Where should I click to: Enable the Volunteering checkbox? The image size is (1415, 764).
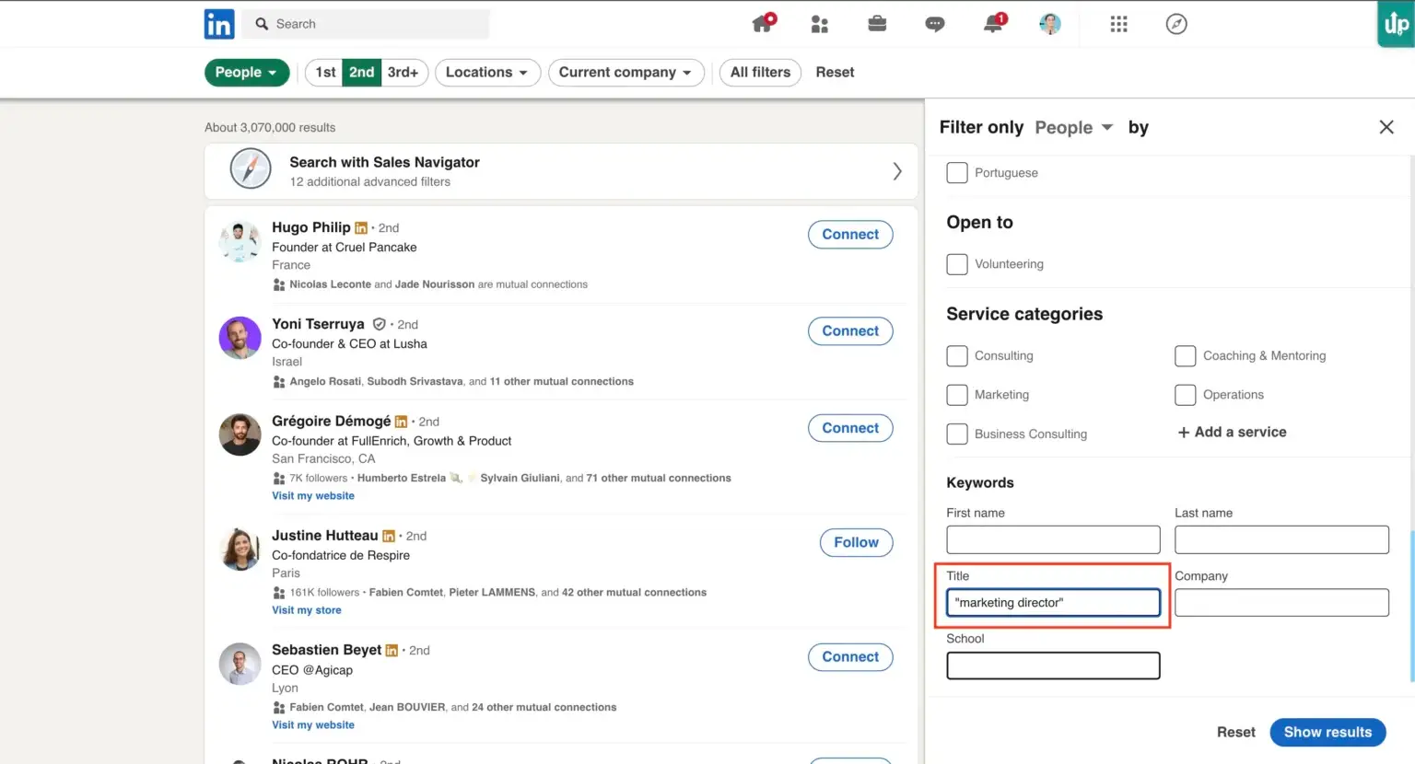point(957,264)
